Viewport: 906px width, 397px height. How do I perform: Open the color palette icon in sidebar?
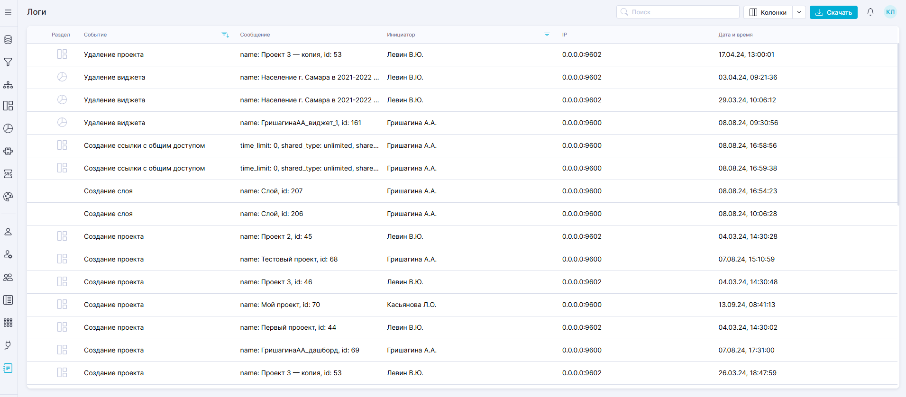pos(8,197)
